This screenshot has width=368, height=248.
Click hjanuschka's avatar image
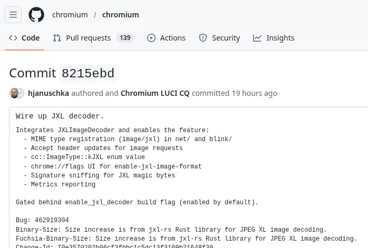pos(15,93)
